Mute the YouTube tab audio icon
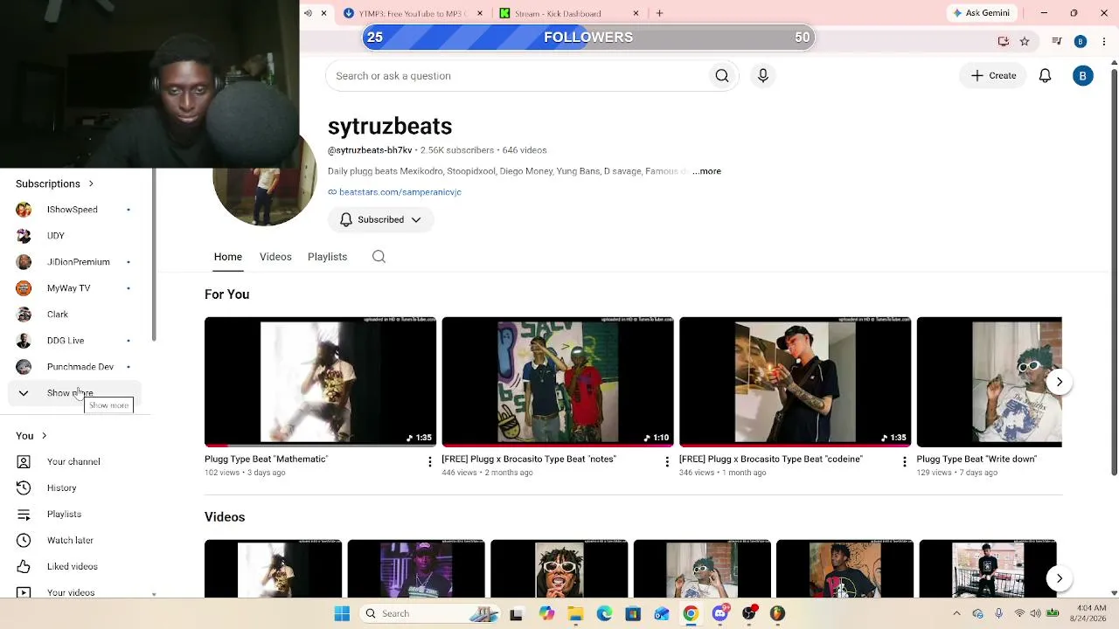1119x629 pixels. point(308,13)
